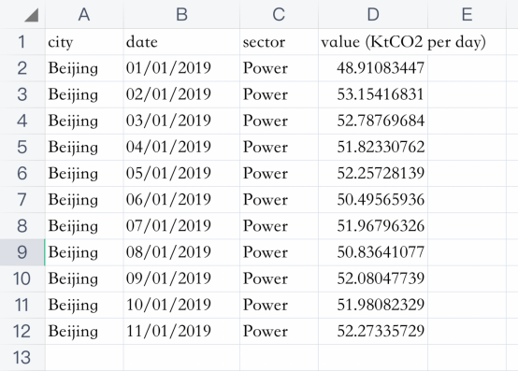Click Power cell in row 11

pos(280,305)
